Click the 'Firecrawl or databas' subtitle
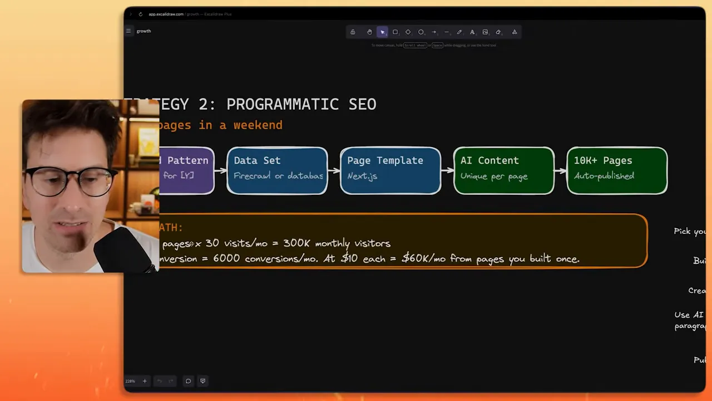This screenshot has height=401, width=712. (x=278, y=176)
